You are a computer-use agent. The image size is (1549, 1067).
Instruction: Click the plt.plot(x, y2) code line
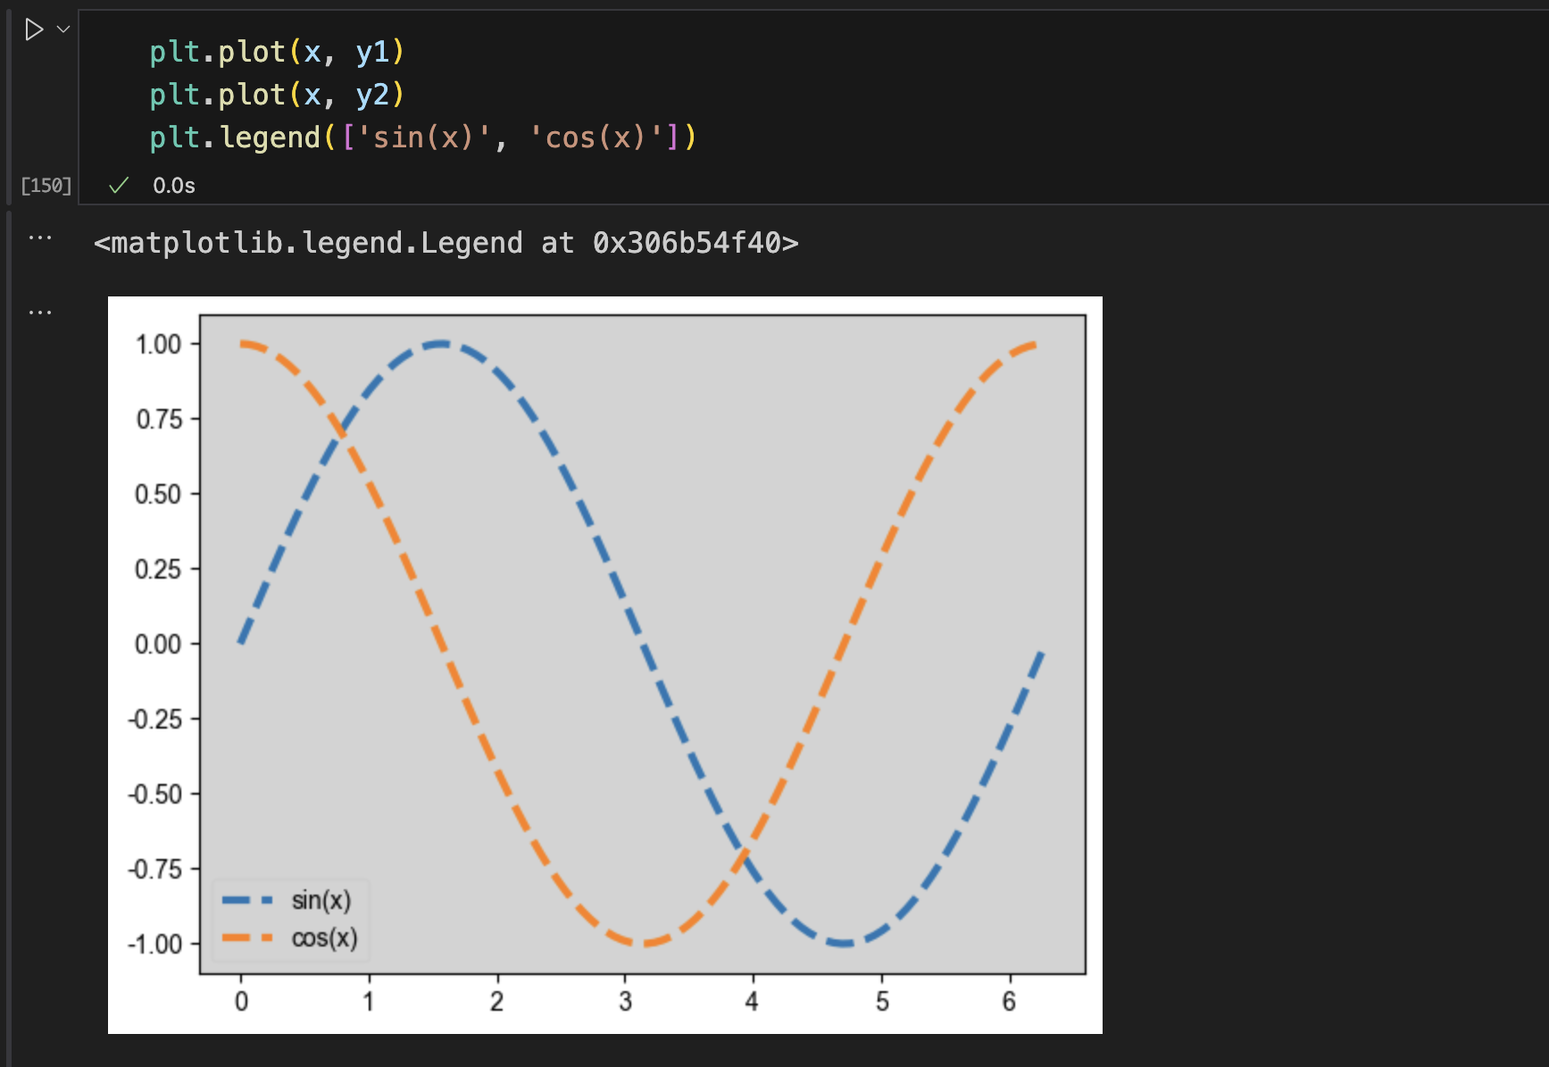[277, 95]
